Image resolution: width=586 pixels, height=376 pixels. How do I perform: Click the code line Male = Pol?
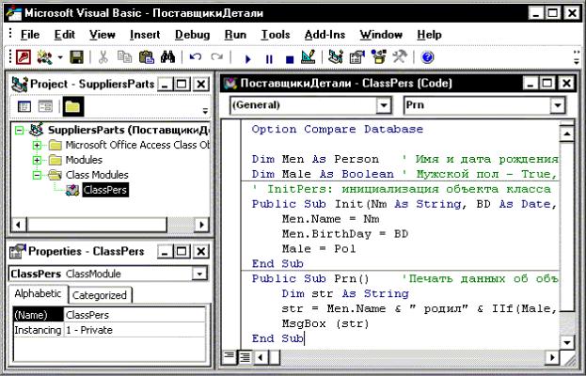pos(319,249)
